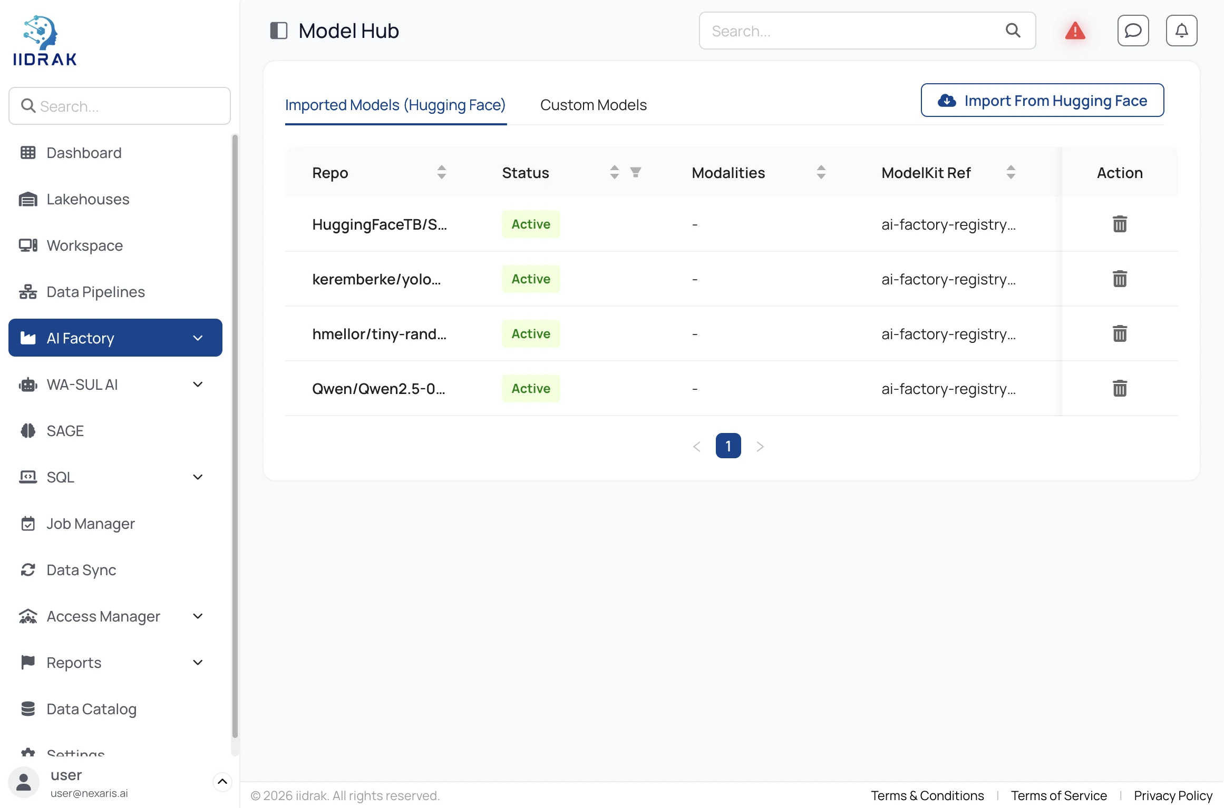This screenshot has height=808, width=1224.
Task: Sort table by Status column arrows
Action: coord(615,172)
